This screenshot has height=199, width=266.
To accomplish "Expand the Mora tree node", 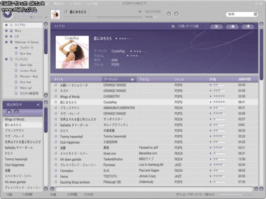I will (x=7, y=31).
